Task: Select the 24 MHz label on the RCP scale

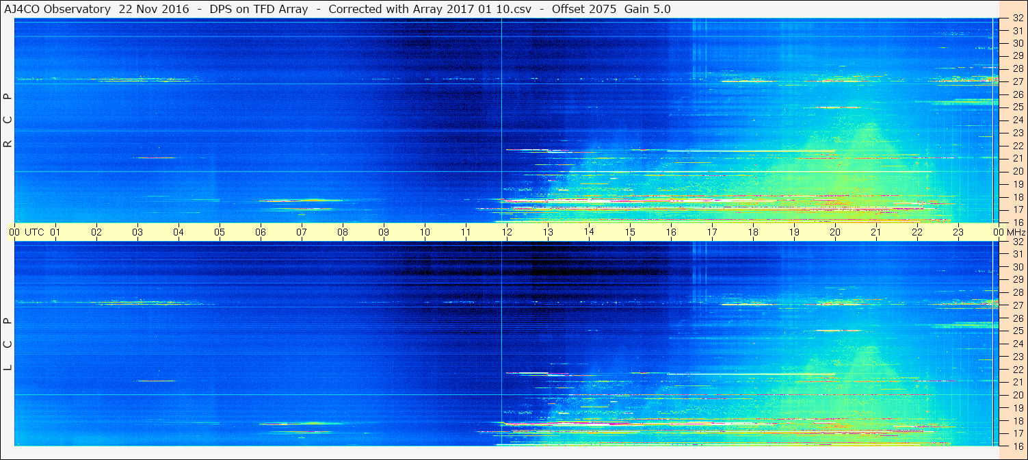Action: click(1018, 120)
